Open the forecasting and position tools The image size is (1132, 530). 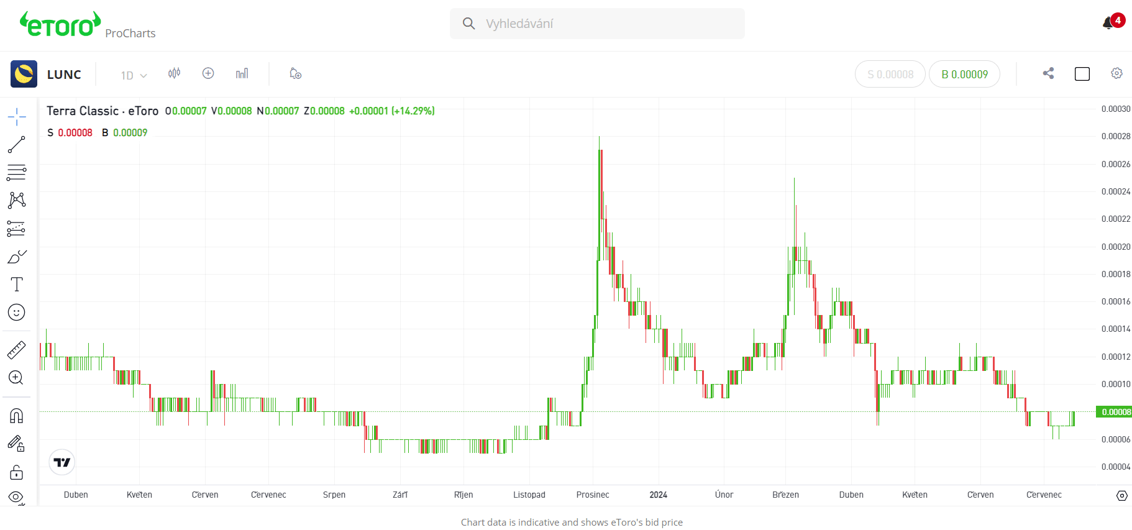point(17,229)
